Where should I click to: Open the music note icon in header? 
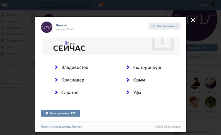point(110,5)
